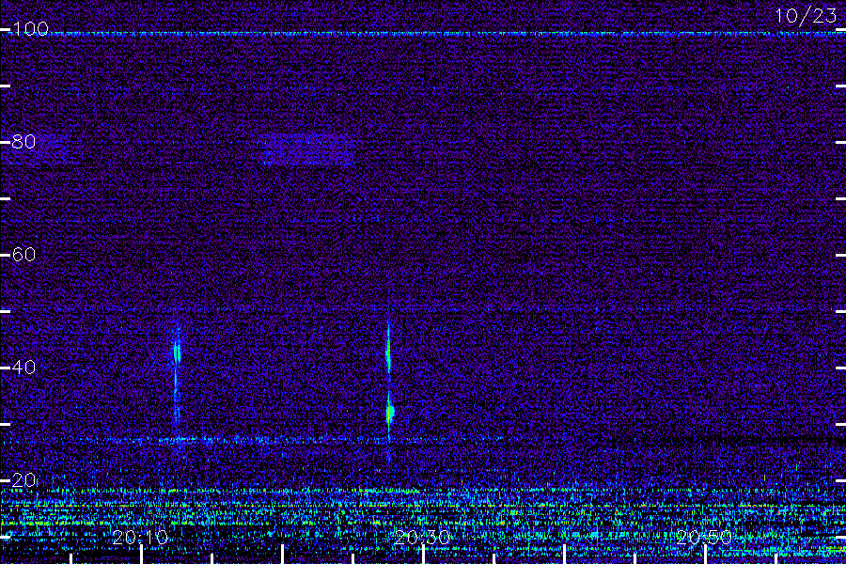The width and height of the screenshot is (846, 564).
Task: Click the 60 frequency axis label
Action: (x=23, y=254)
